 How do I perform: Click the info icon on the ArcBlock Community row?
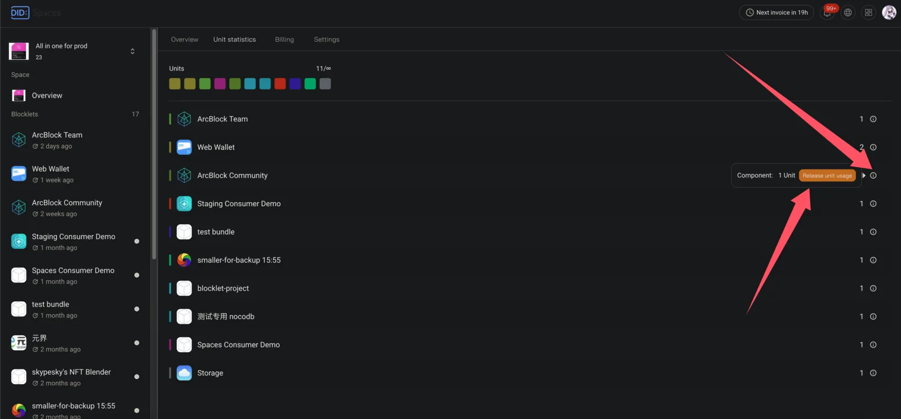[x=873, y=175]
